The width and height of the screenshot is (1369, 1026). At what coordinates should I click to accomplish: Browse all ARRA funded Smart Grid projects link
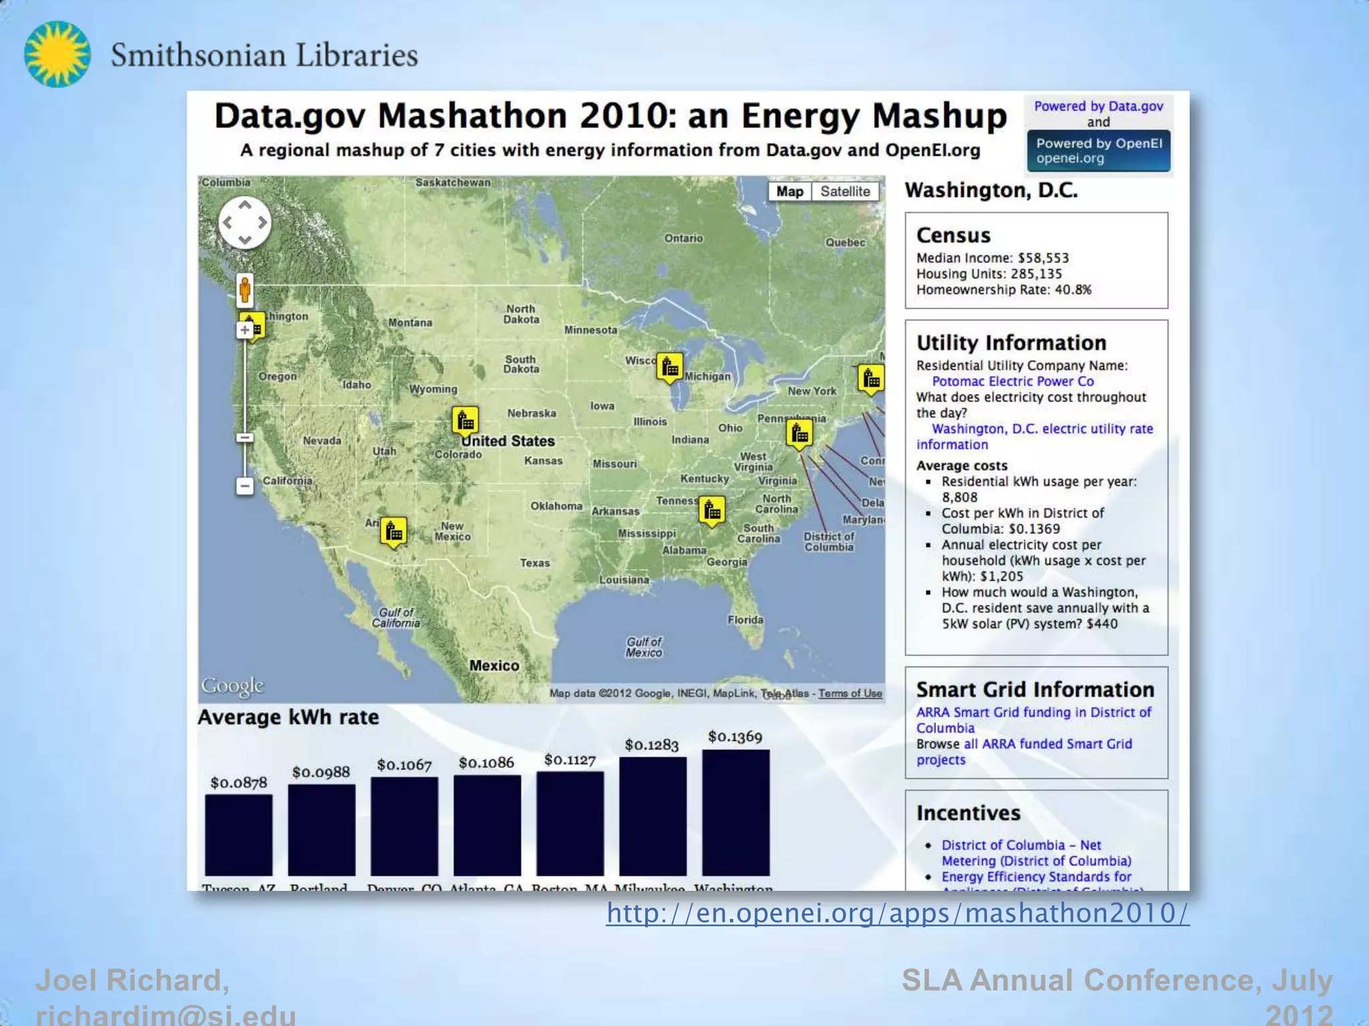point(1024,751)
